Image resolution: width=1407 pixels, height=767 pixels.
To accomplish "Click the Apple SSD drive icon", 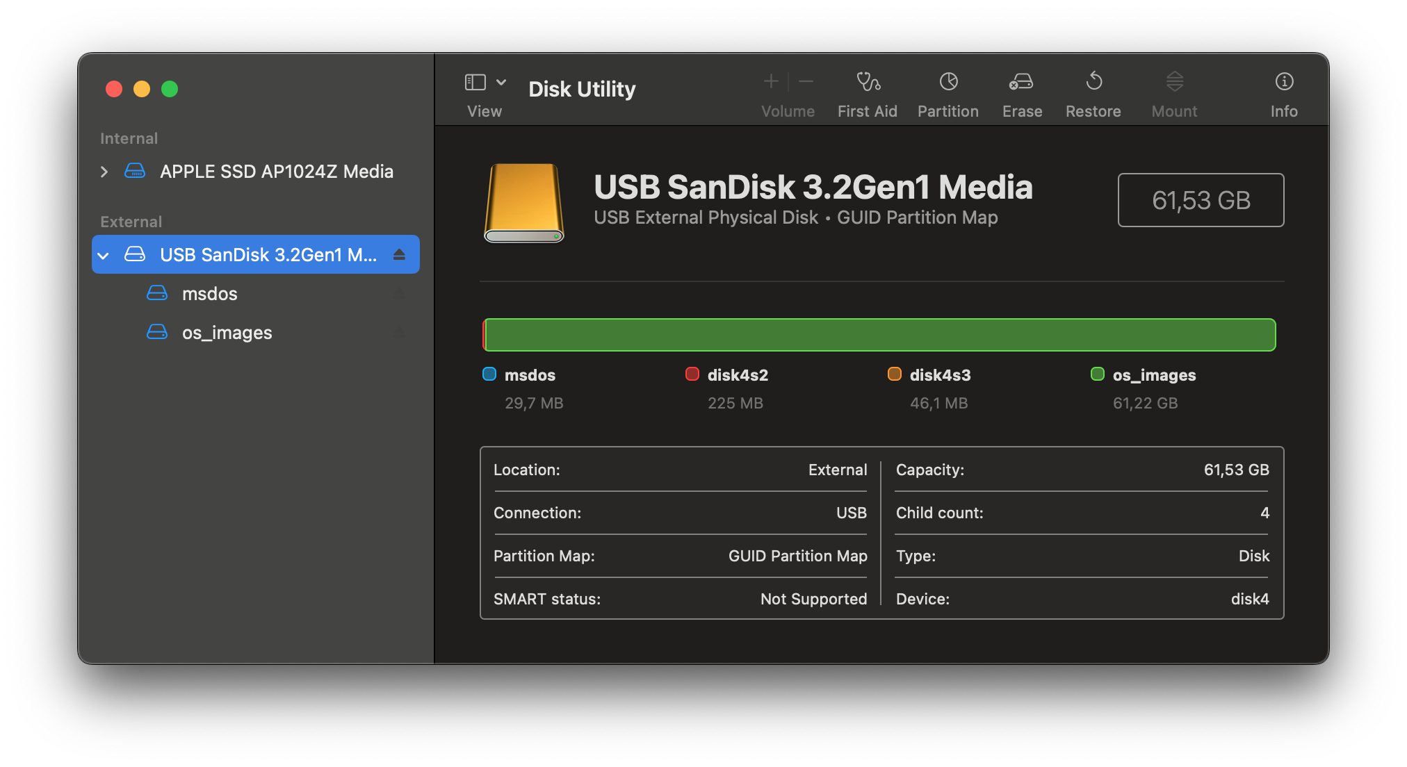I will pos(135,171).
